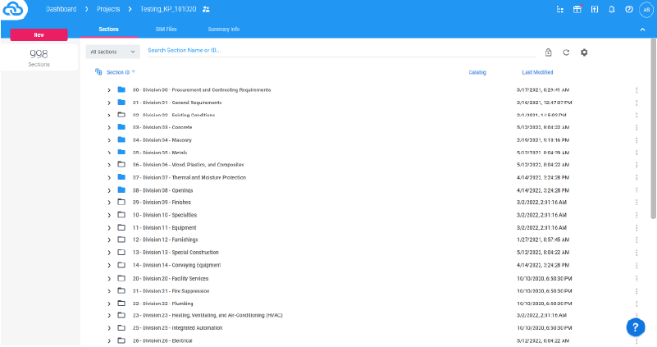Select 22 - Division 22 - Plumbing row
This screenshot has width=657, height=347.
click(x=163, y=304)
